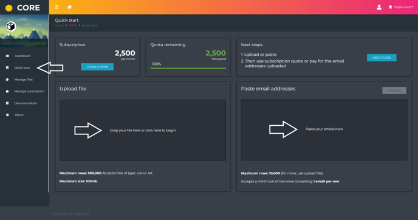Viewport: 418px width, 220px height.
Task: Click the Maximum size: 100mb text
Action: tap(78, 181)
